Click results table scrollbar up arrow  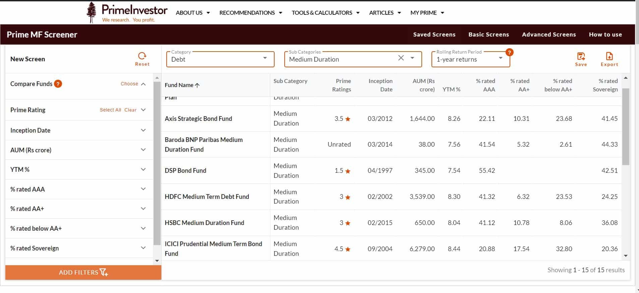point(626,78)
